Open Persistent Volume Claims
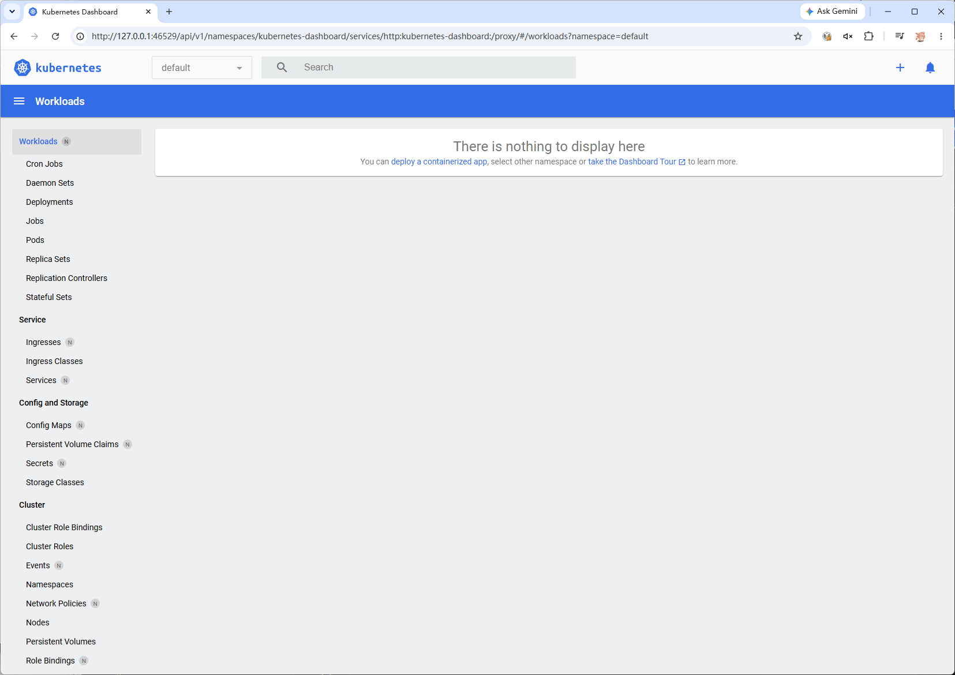955x675 pixels. (x=72, y=444)
